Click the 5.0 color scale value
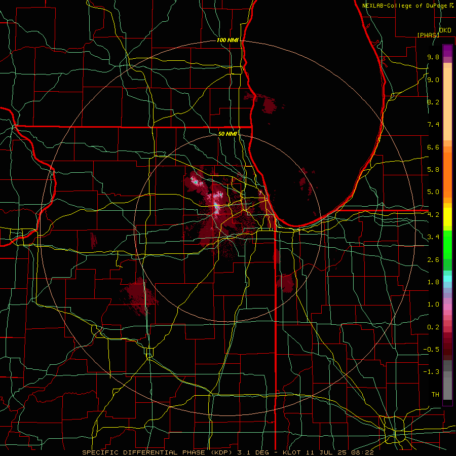 tap(433, 192)
